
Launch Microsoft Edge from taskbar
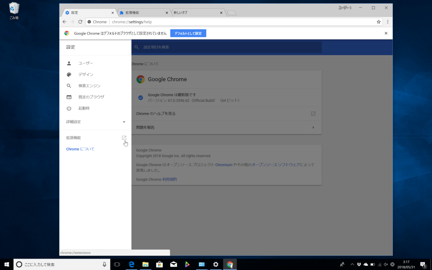coord(132,265)
